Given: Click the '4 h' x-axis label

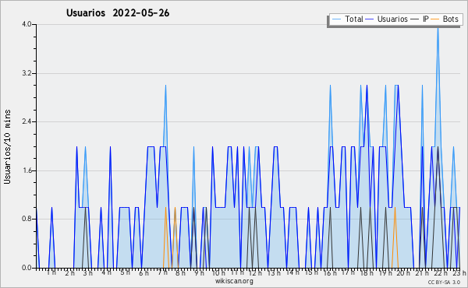Looking at the screenshot, I should [x=106, y=272].
